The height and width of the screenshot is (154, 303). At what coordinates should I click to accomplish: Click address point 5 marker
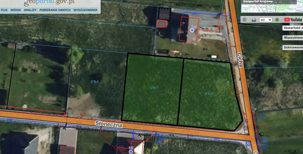coord(192,30)
